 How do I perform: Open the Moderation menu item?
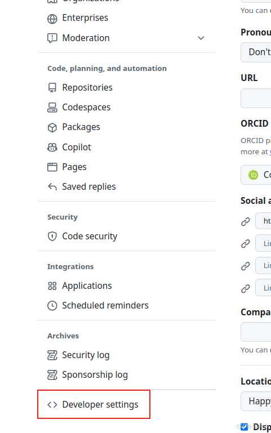coord(86,38)
